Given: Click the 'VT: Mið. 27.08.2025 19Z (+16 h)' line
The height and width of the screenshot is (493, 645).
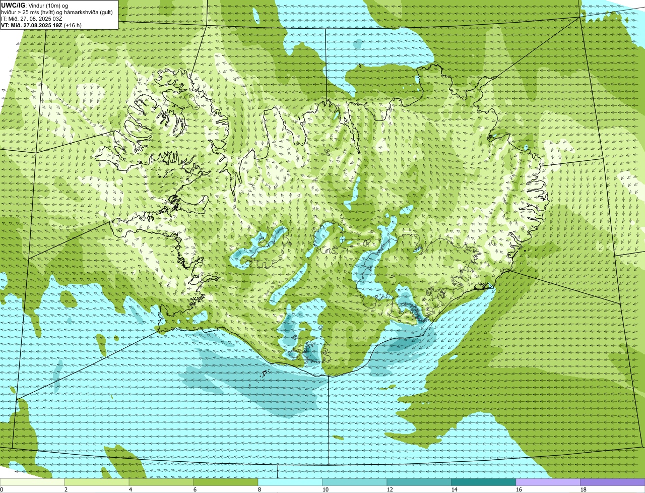Looking at the screenshot, I should [x=41, y=25].
